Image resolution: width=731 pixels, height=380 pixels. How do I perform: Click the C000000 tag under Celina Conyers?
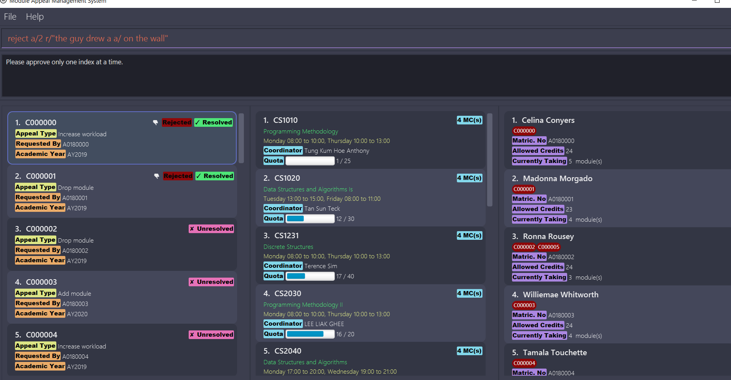[524, 131]
